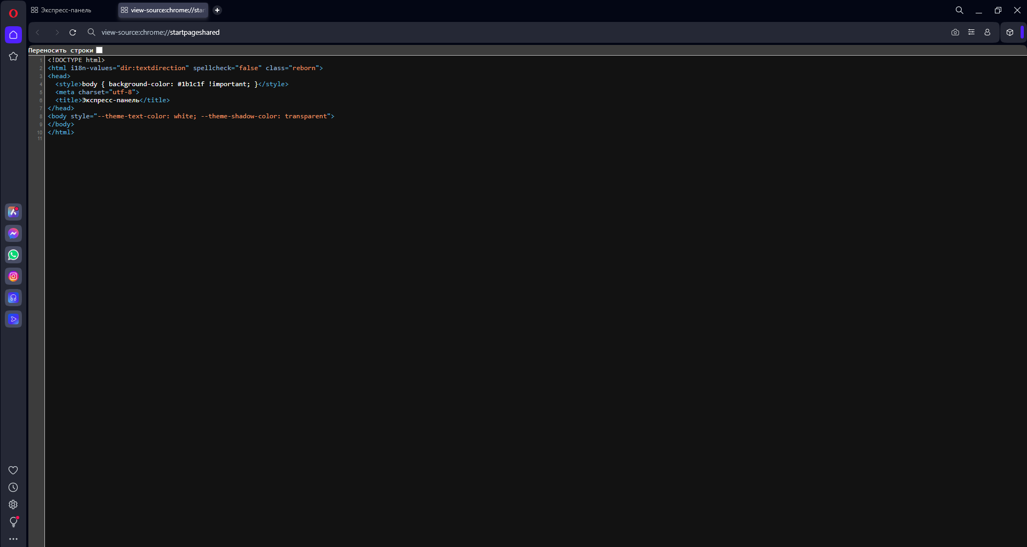Open the lightbulb tips icon
1027x547 pixels.
click(13, 522)
